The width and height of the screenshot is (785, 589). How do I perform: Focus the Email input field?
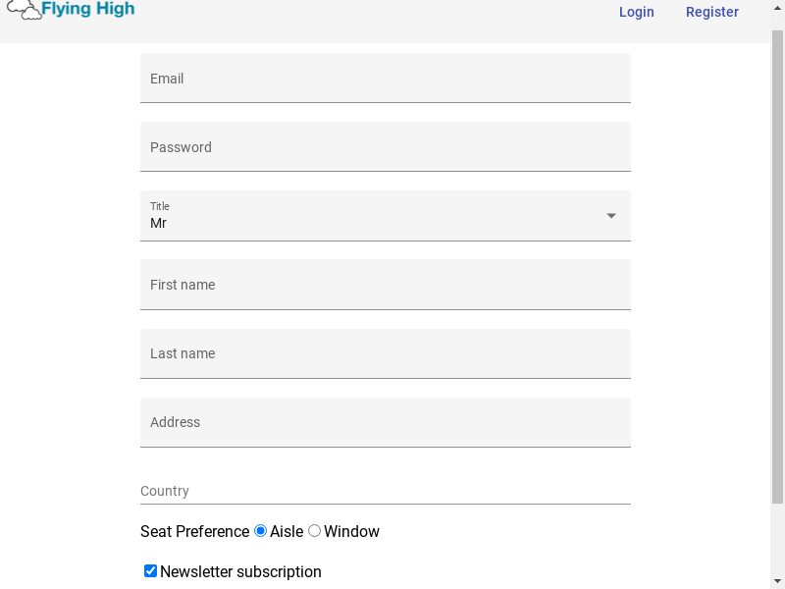(x=386, y=79)
